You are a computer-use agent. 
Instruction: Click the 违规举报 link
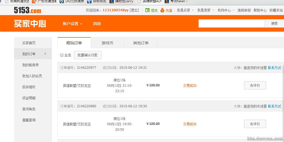(x=244, y=10)
